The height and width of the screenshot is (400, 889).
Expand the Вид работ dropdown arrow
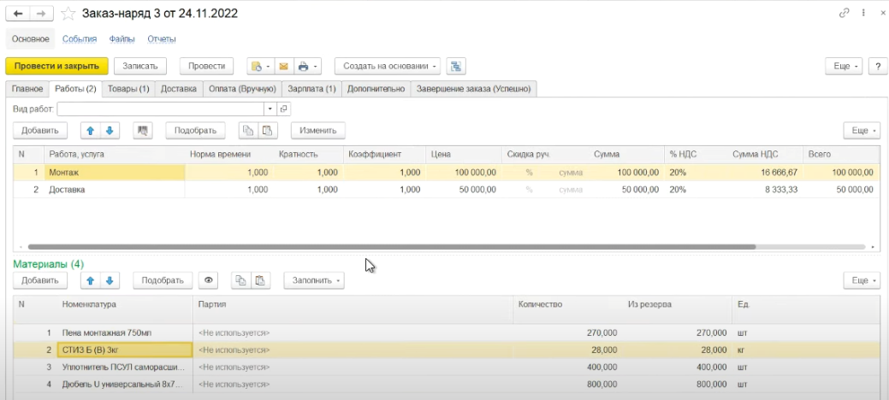click(270, 109)
